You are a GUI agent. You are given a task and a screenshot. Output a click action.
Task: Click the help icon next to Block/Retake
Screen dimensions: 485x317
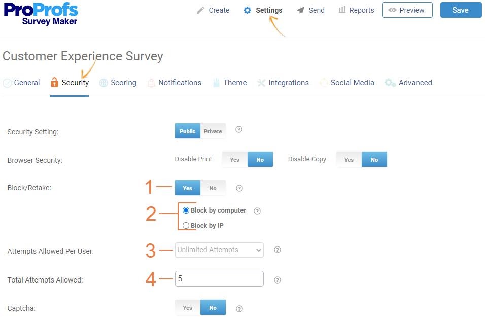[x=239, y=188]
